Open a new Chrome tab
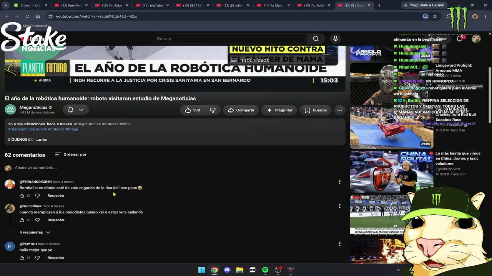The image size is (492, 276). tap(380, 5)
